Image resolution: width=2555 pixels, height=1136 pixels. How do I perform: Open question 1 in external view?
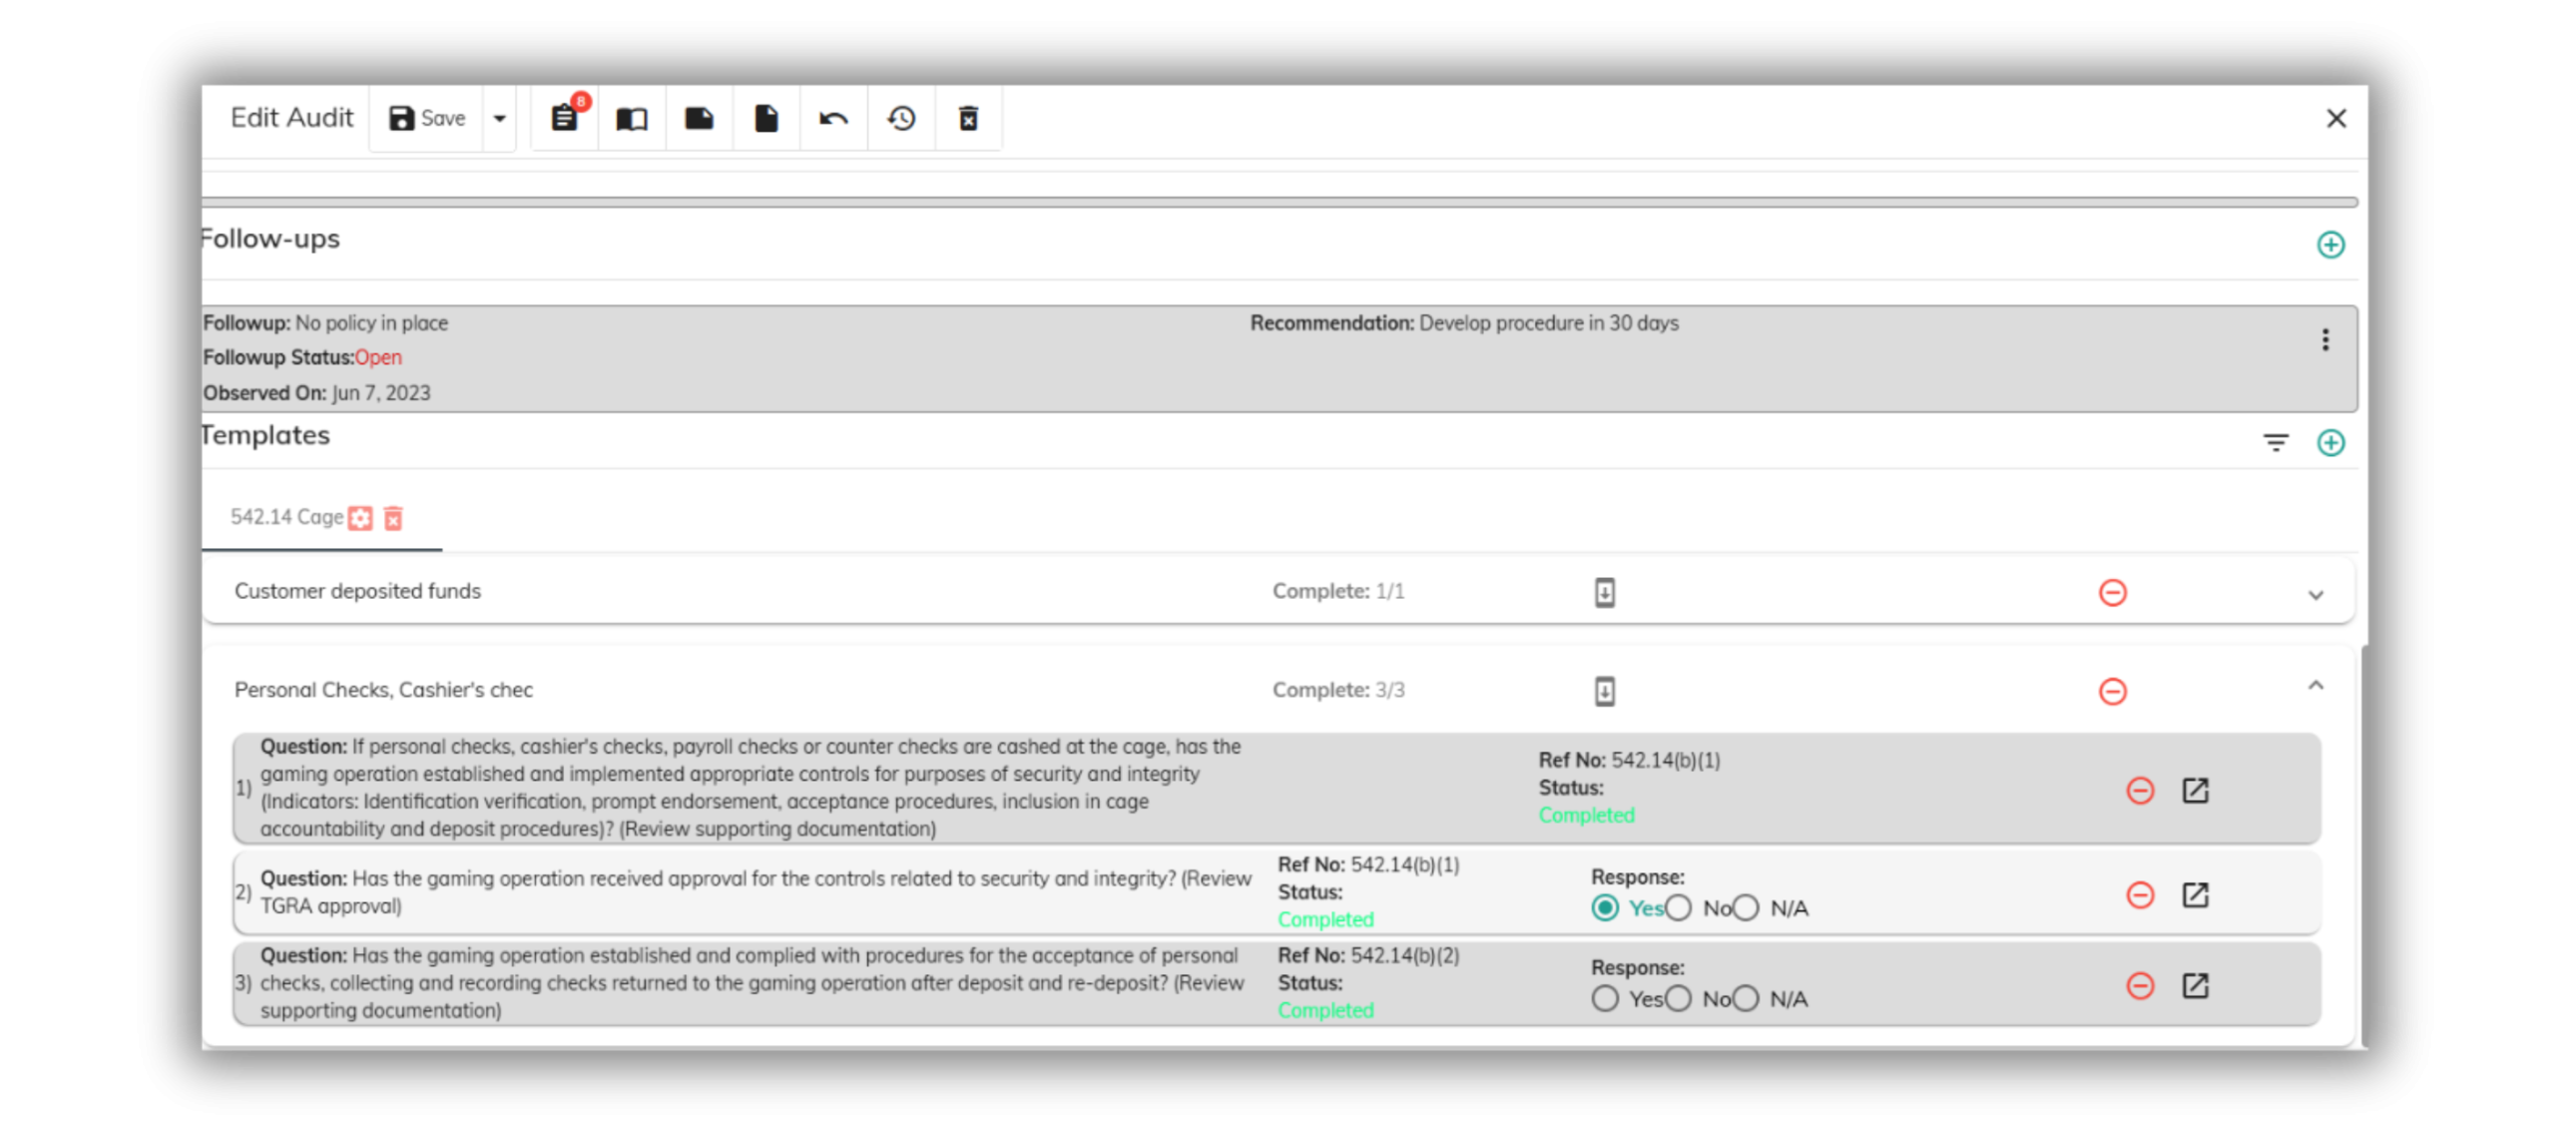[x=2195, y=791]
